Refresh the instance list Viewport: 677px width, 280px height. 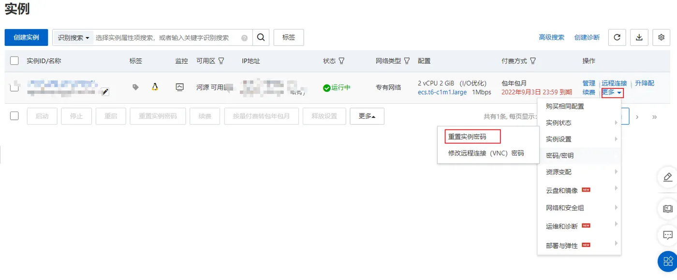[617, 37]
